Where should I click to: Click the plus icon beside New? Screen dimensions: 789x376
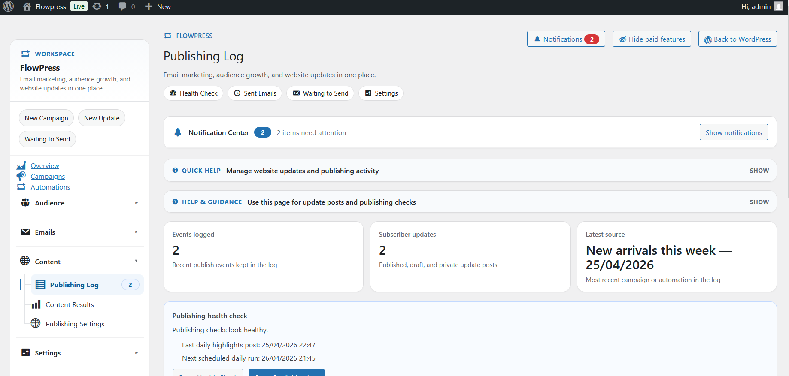(149, 6)
